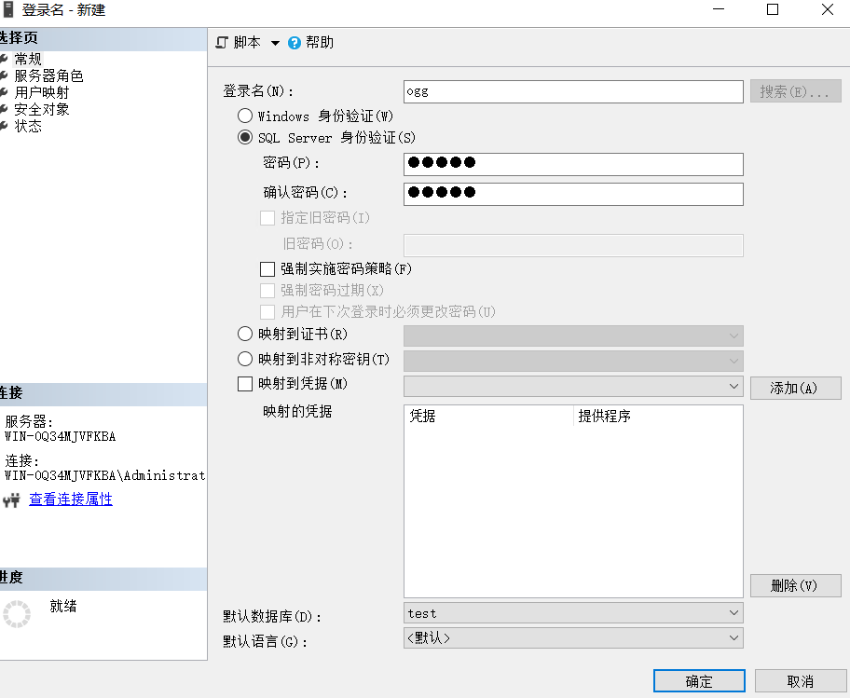This screenshot has width=850, height=698.
Task: Click the 登录名 input field containing ogg
Action: tap(573, 91)
